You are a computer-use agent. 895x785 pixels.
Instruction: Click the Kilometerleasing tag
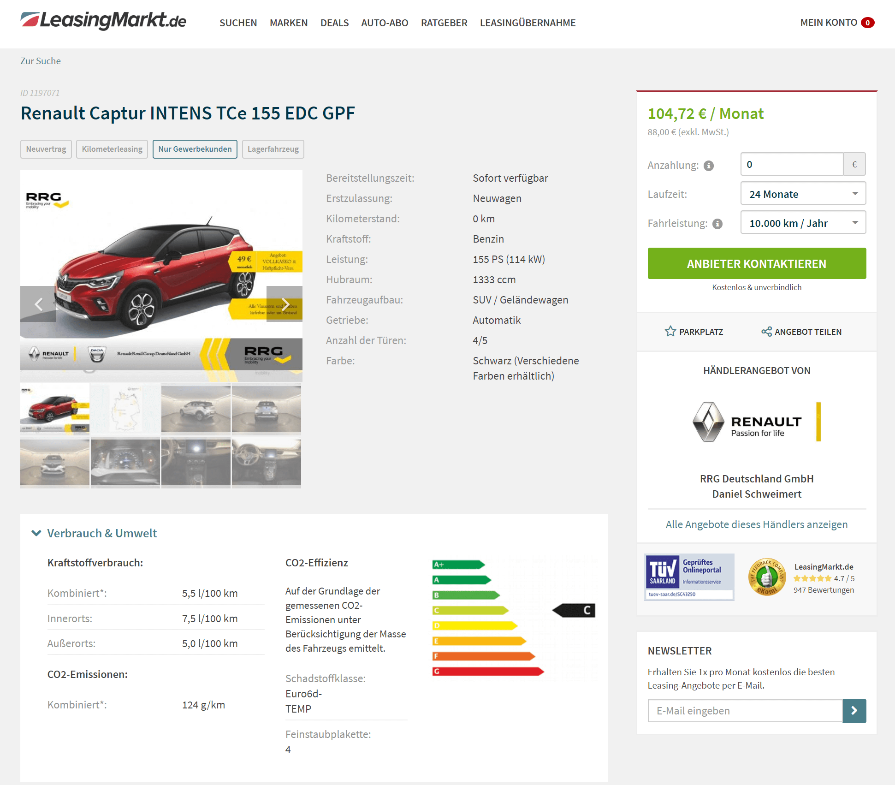[x=112, y=149]
